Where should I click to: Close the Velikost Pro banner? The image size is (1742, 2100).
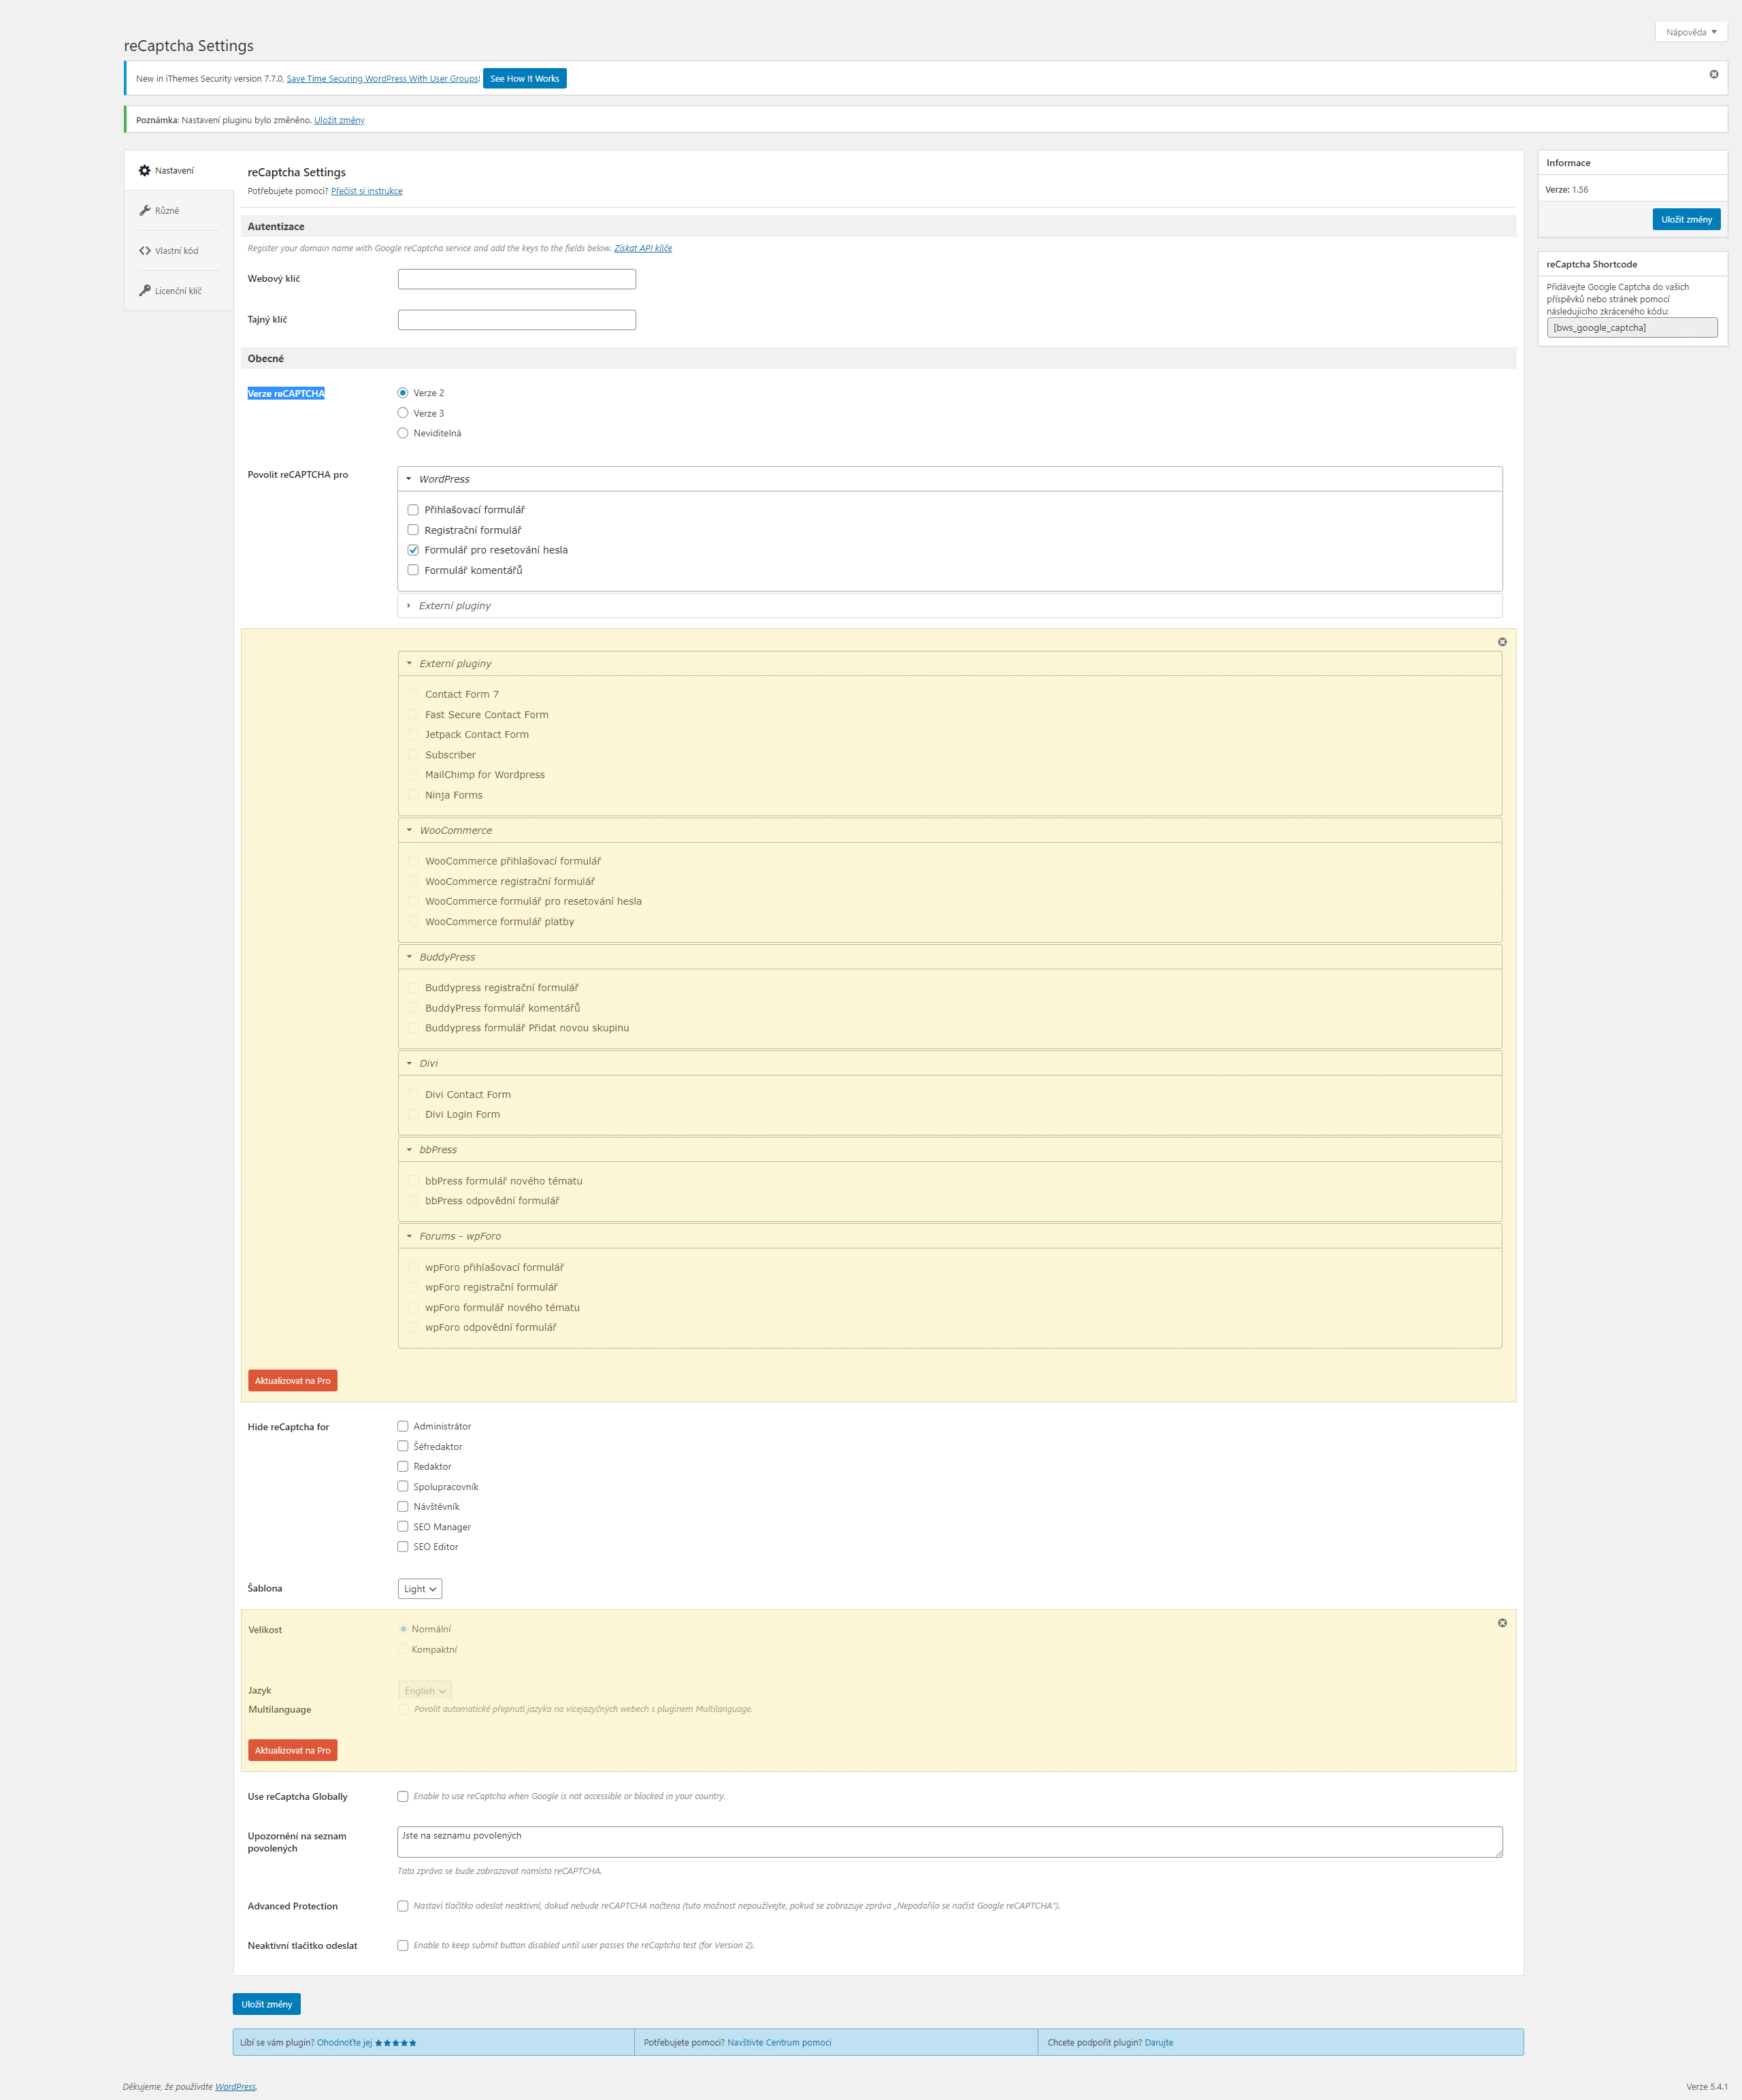pos(1501,1623)
